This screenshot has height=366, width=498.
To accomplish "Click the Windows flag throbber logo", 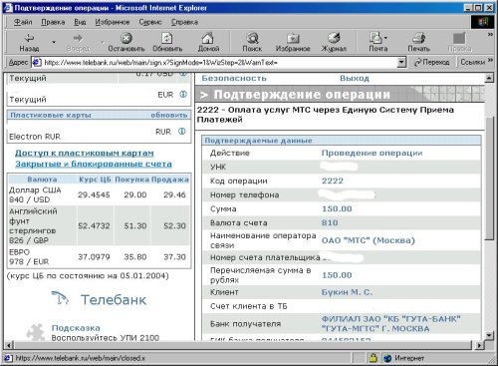I will [x=482, y=22].
